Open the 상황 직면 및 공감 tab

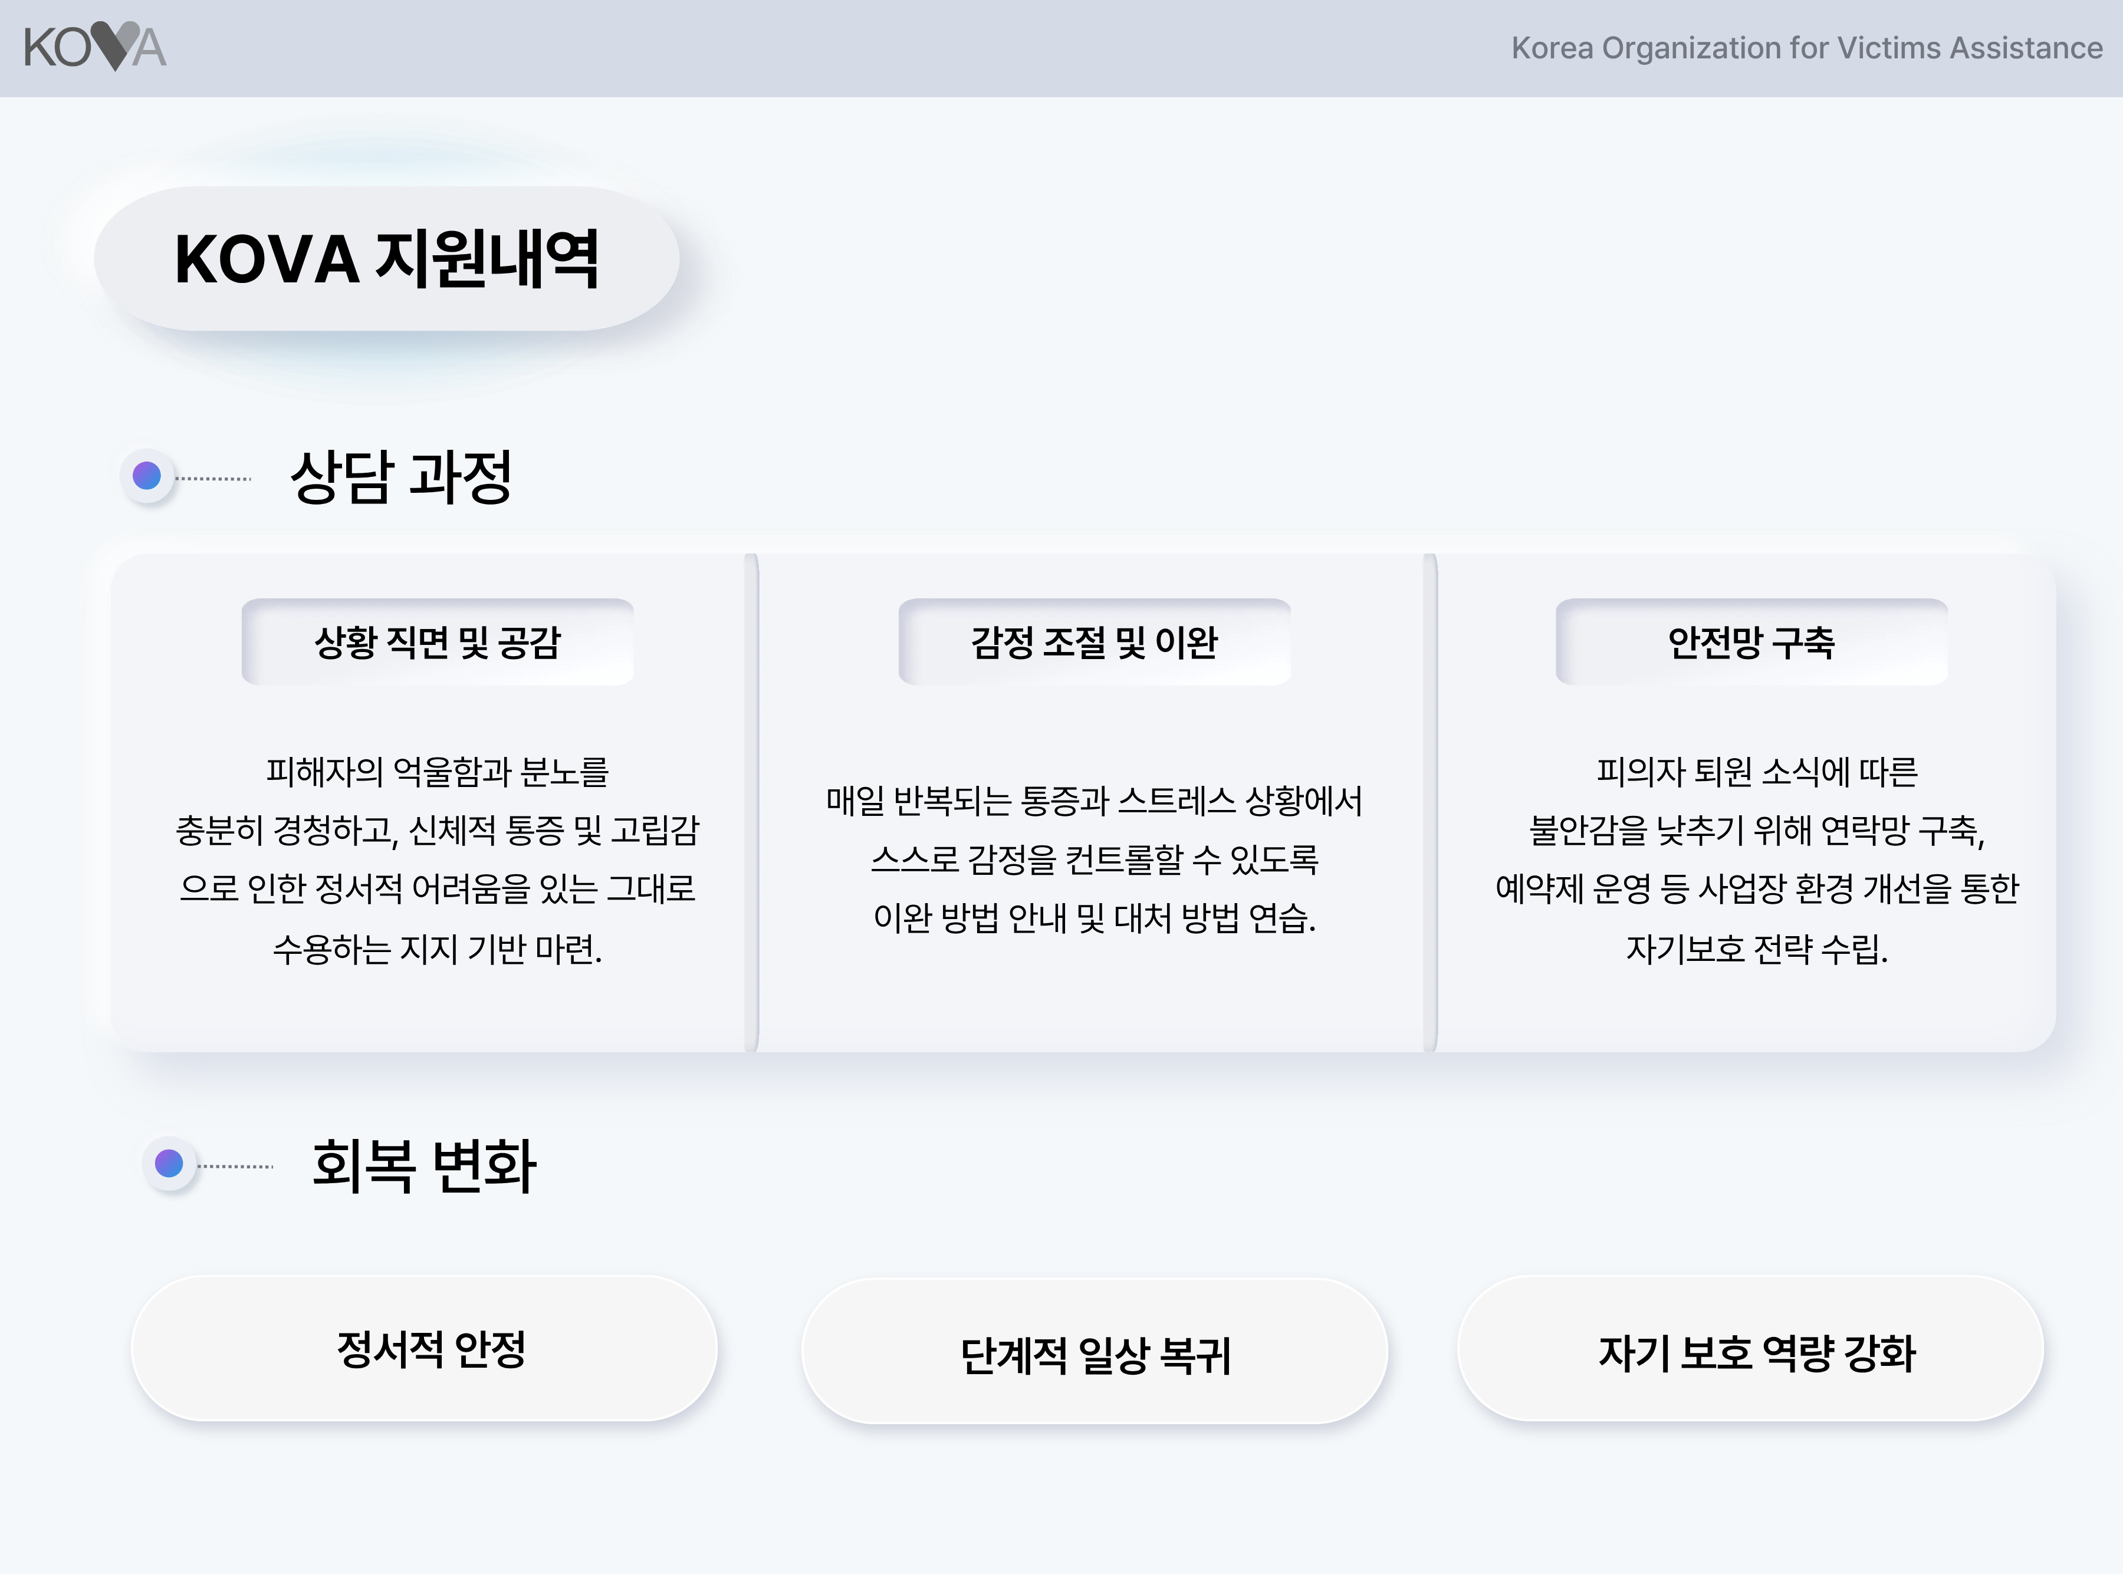pyautogui.click(x=438, y=642)
